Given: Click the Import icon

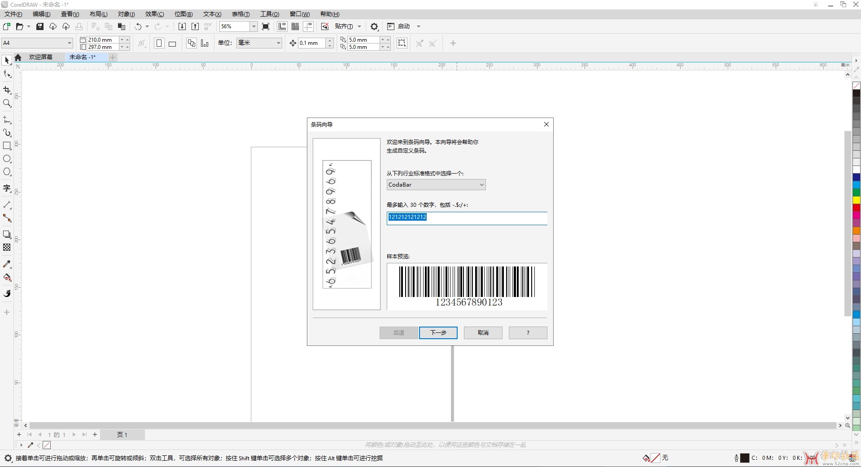Looking at the screenshot, I should coord(182,26).
